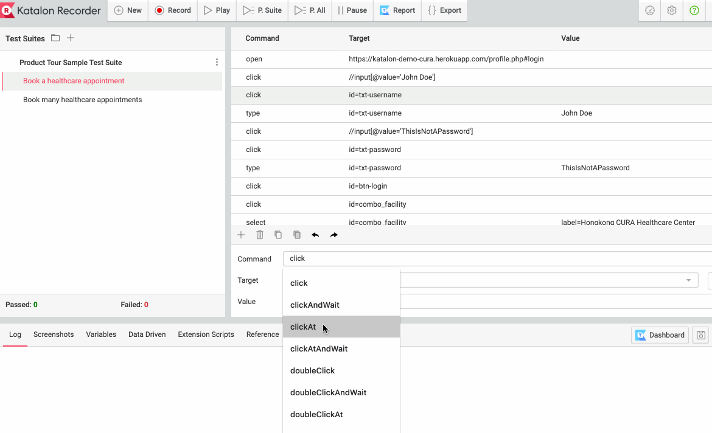Switch to the Variables tab
The height and width of the screenshot is (433, 712).
pyautogui.click(x=101, y=334)
